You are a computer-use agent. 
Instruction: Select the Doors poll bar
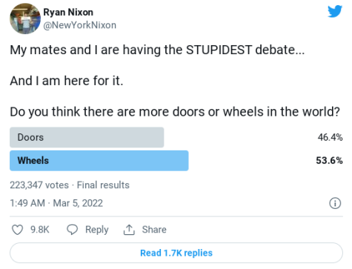(87, 137)
